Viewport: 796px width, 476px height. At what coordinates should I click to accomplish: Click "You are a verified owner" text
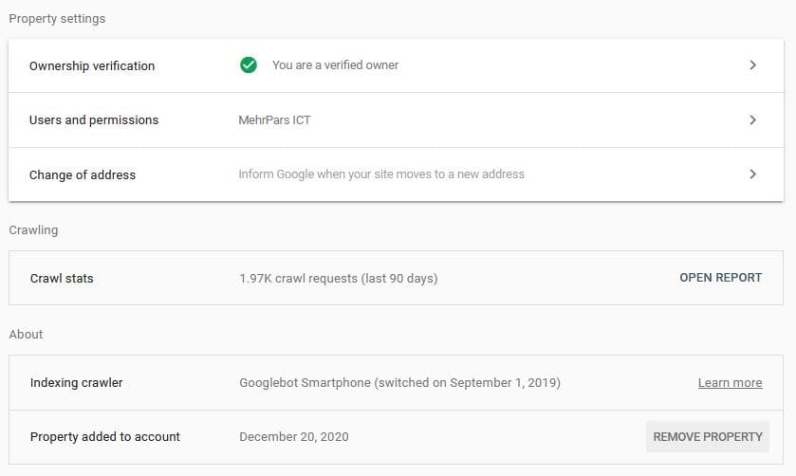tap(335, 65)
